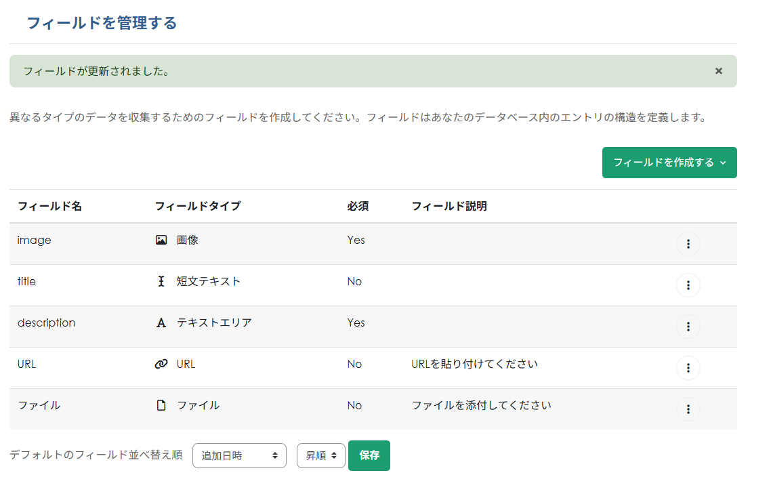771x498 pixels.
Task: Click the No link under 必須 for title
Action: (x=354, y=281)
